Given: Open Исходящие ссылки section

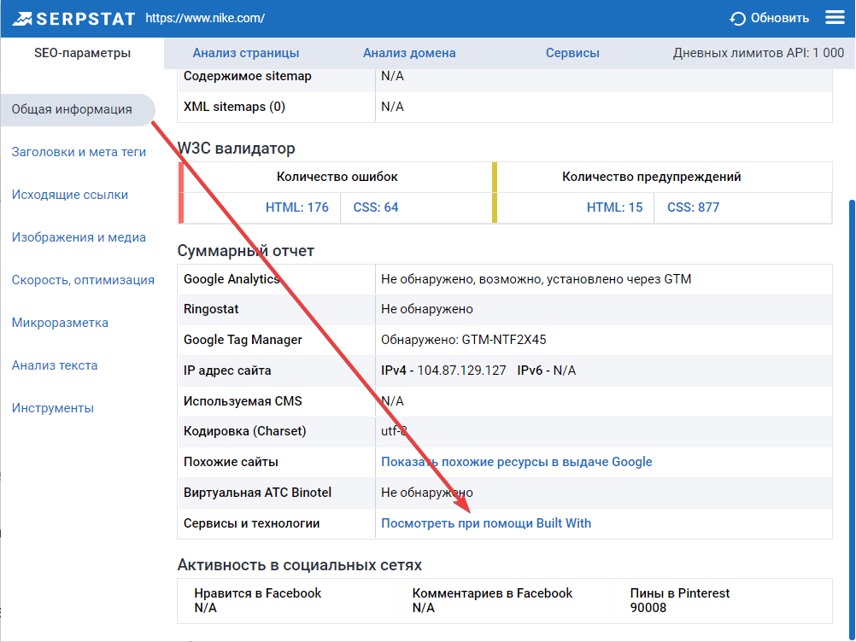Looking at the screenshot, I should point(70,195).
